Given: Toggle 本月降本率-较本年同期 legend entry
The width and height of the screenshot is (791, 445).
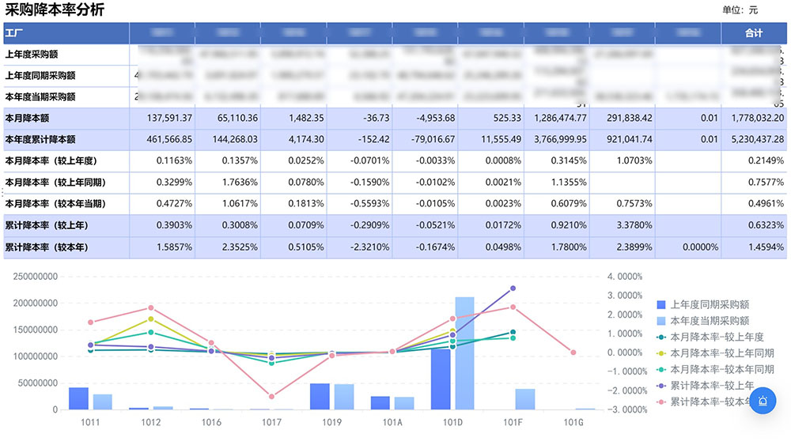Looking at the screenshot, I should [x=719, y=369].
